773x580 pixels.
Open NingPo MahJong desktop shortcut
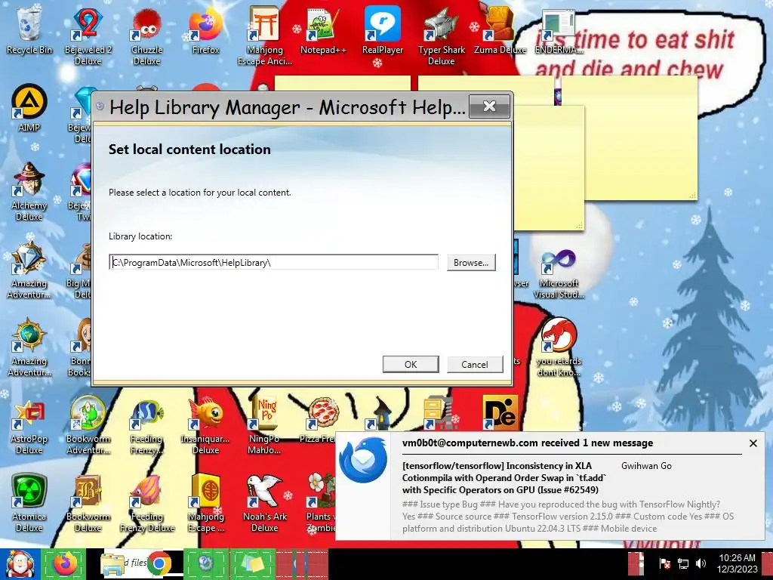265,425
